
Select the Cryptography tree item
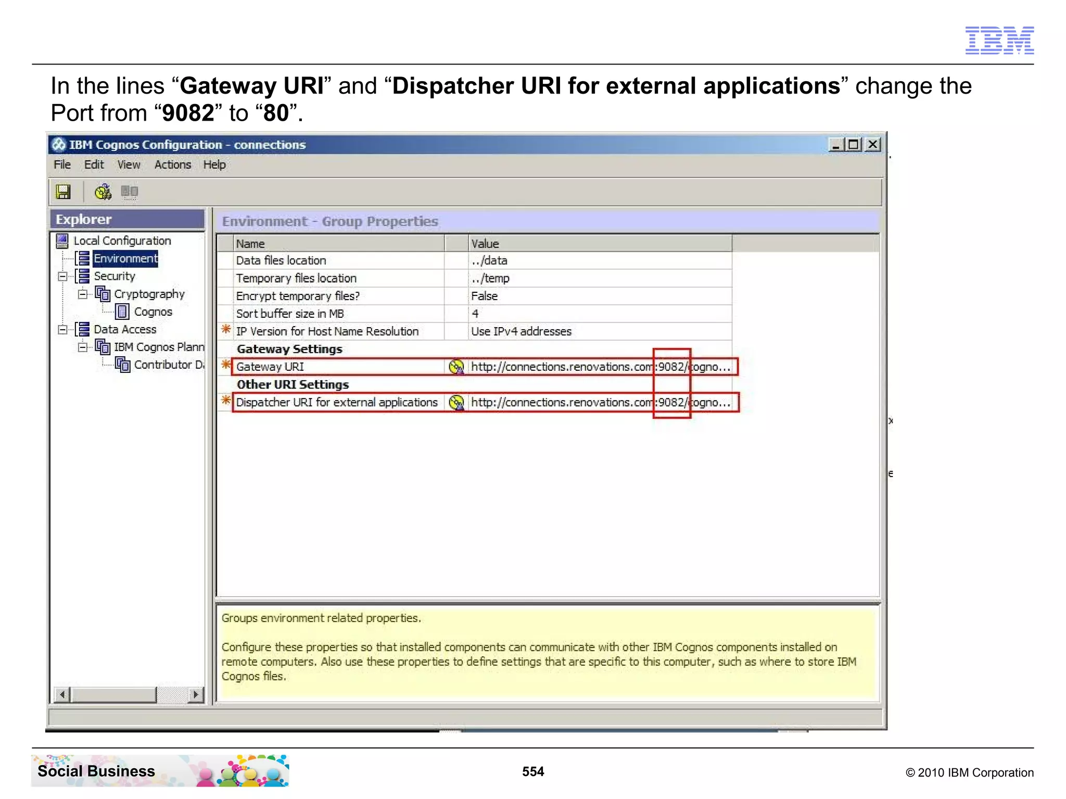pos(149,294)
